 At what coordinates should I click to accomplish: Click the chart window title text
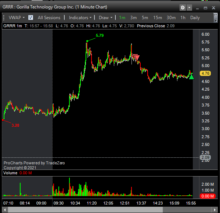55,7
